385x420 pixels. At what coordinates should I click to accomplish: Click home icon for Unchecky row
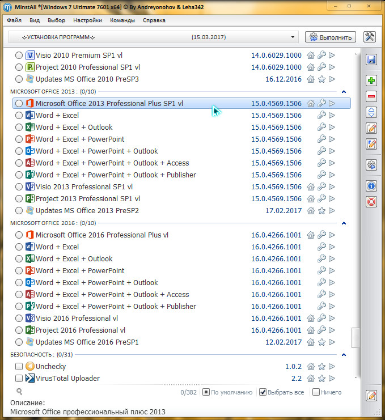[x=311, y=366]
